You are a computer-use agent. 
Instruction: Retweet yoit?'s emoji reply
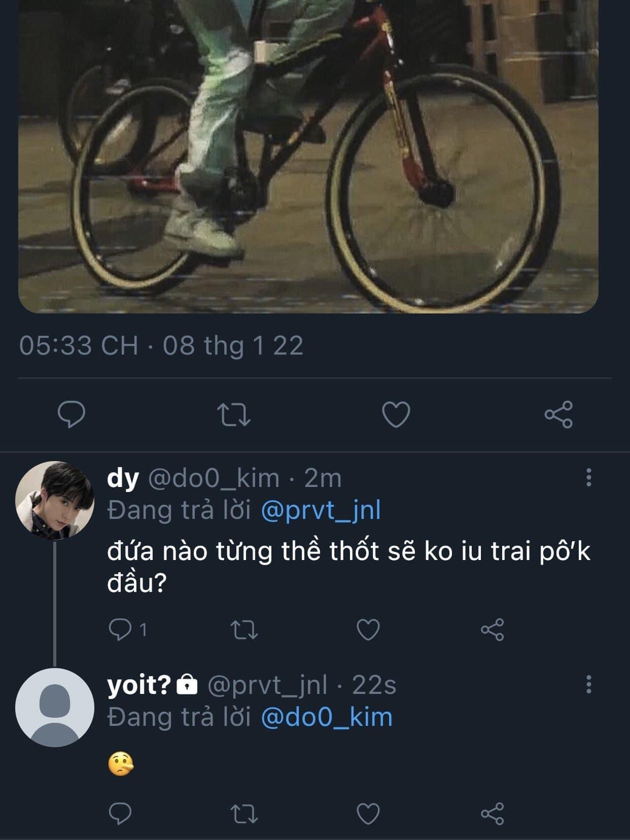[x=244, y=814]
